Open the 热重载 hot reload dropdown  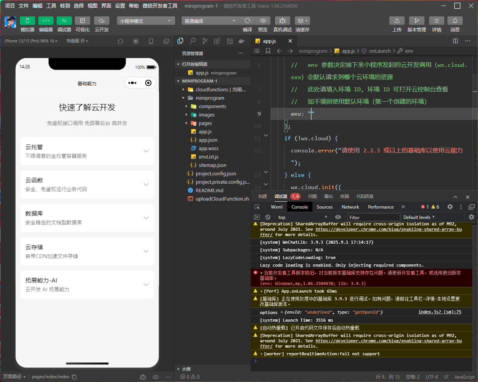tap(77, 41)
